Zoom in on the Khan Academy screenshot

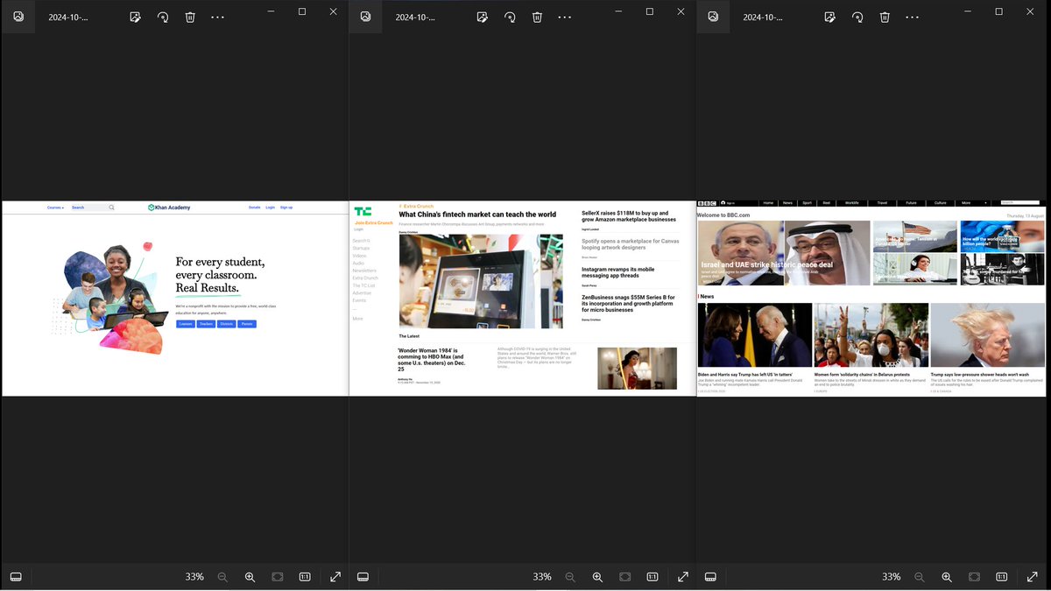pyautogui.click(x=250, y=577)
